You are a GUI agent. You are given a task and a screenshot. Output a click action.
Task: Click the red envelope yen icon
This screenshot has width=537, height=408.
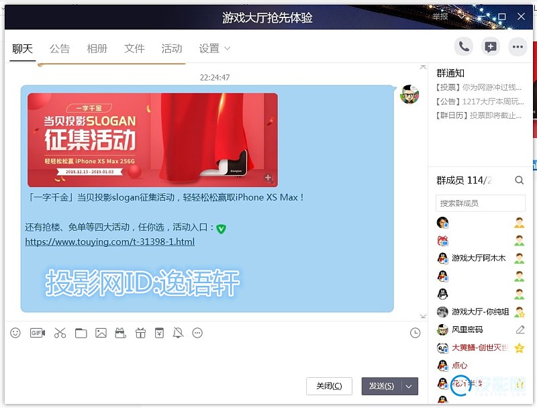(x=159, y=333)
